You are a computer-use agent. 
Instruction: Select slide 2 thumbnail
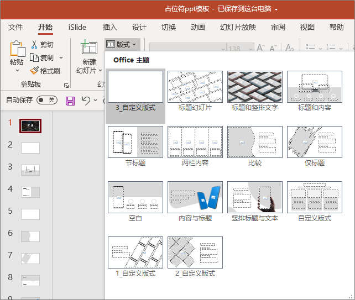click(30, 148)
